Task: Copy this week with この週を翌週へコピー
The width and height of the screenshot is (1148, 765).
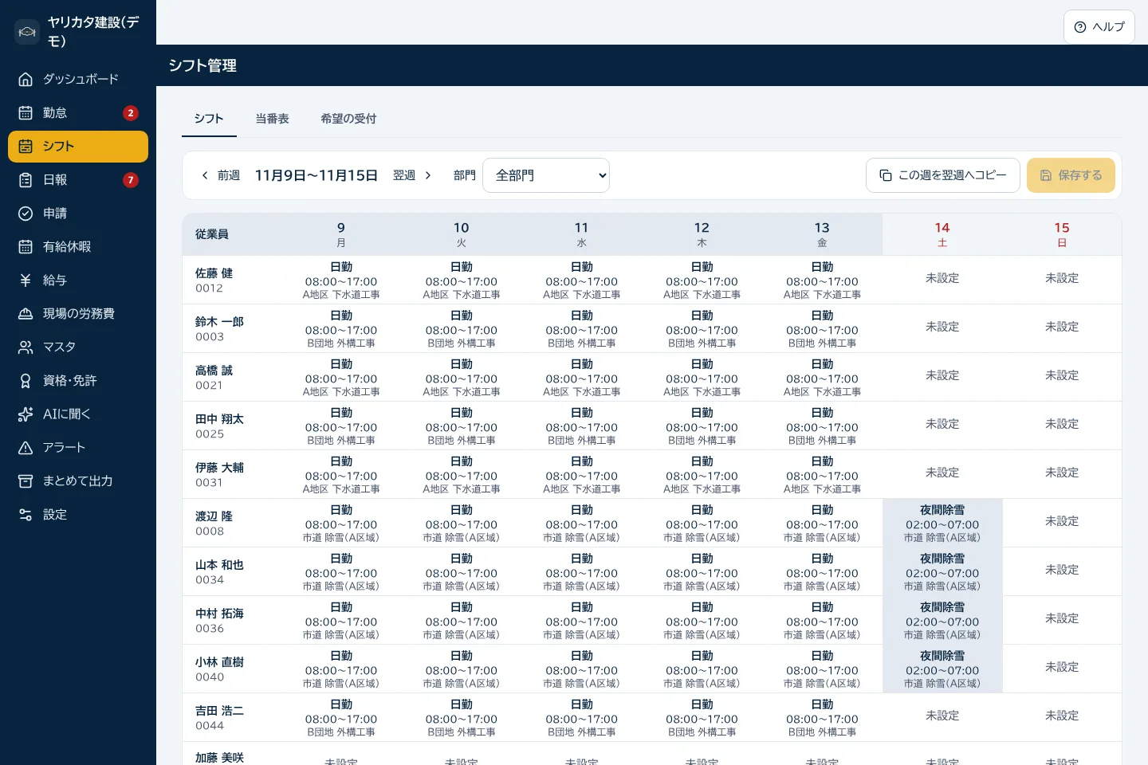Action: (x=943, y=175)
